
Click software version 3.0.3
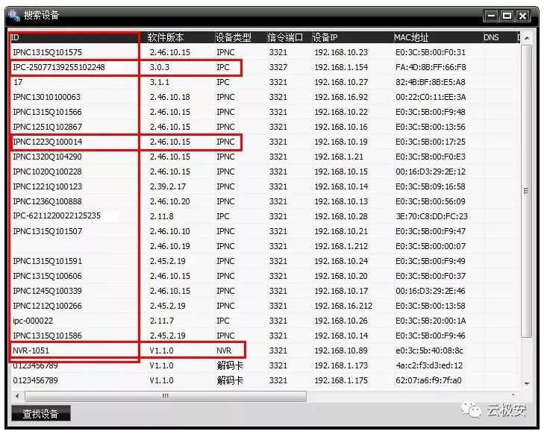pyautogui.click(x=160, y=67)
